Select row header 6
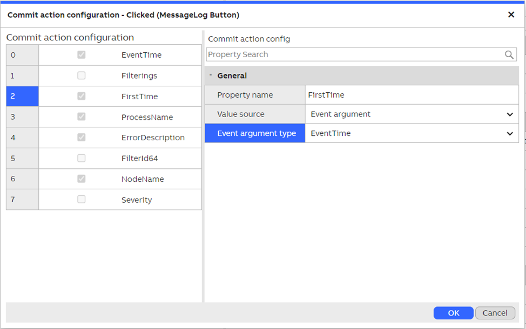 pos(22,179)
